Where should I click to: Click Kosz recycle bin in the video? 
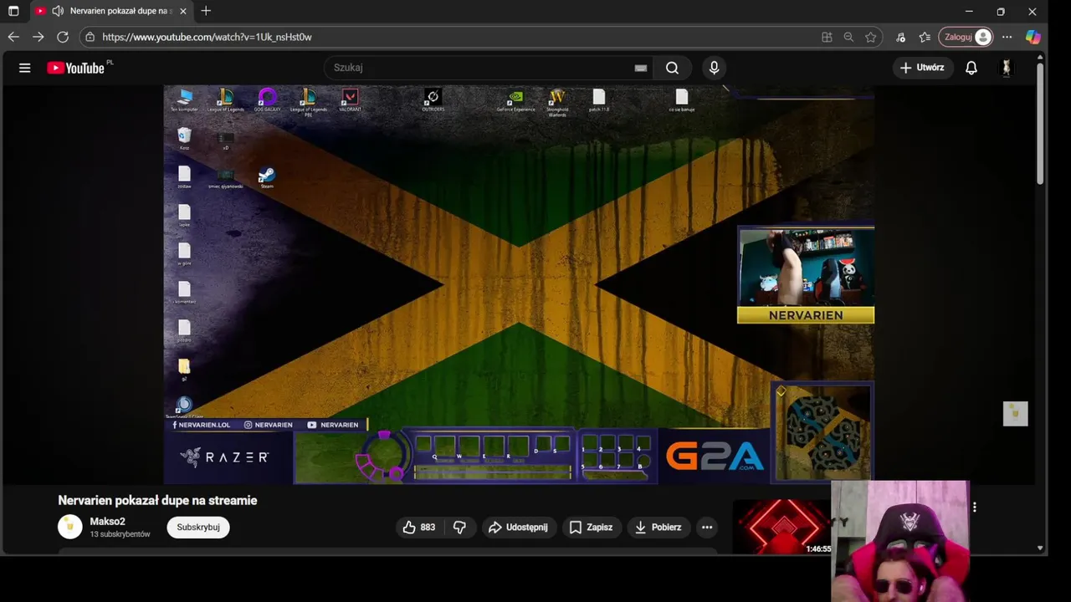coord(184,139)
